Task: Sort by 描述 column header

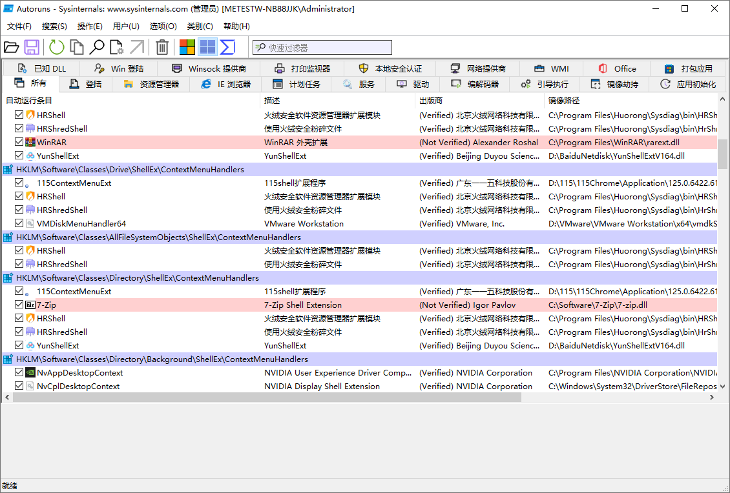Action: (337, 101)
